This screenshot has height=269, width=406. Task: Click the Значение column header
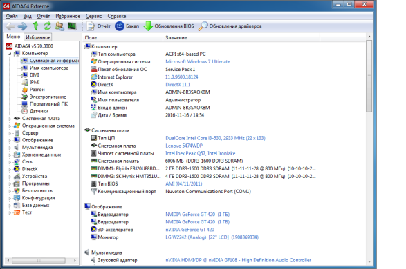pyautogui.click(x=241, y=37)
